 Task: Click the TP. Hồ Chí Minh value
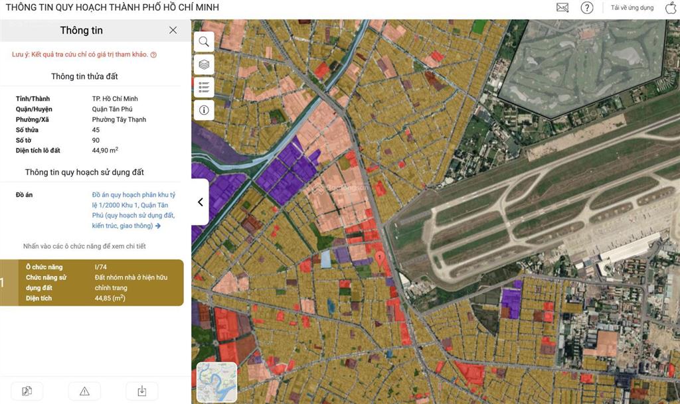pyautogui.click(x=115, y=99)
